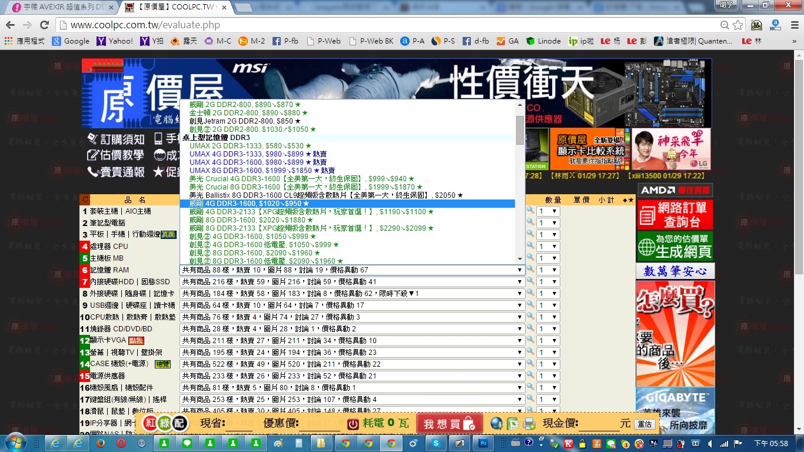Screen dimensions: 804x452
Task: Open the 電源供應器 product dropdown
Action: (x=352, y=376)
